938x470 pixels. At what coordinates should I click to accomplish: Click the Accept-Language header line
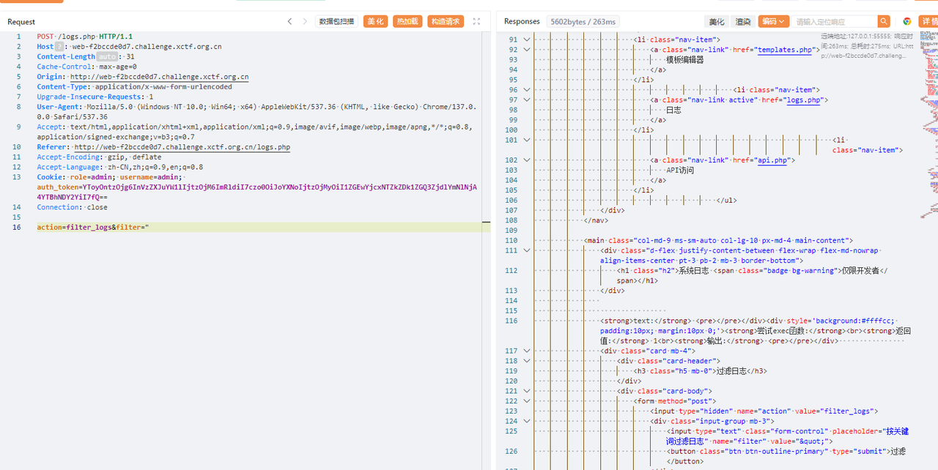point(120,167)
